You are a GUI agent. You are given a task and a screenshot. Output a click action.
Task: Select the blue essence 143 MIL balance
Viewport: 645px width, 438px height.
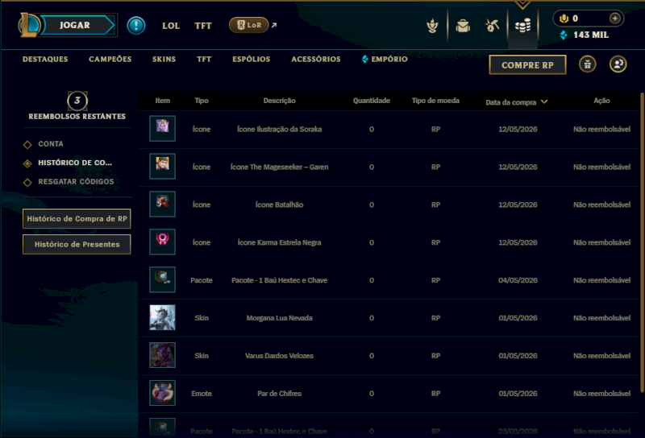tap(585, 35)
